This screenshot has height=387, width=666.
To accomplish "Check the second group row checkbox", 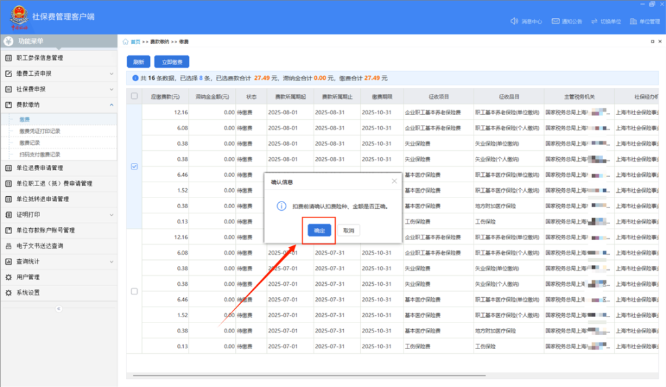I will coord(135,291).
